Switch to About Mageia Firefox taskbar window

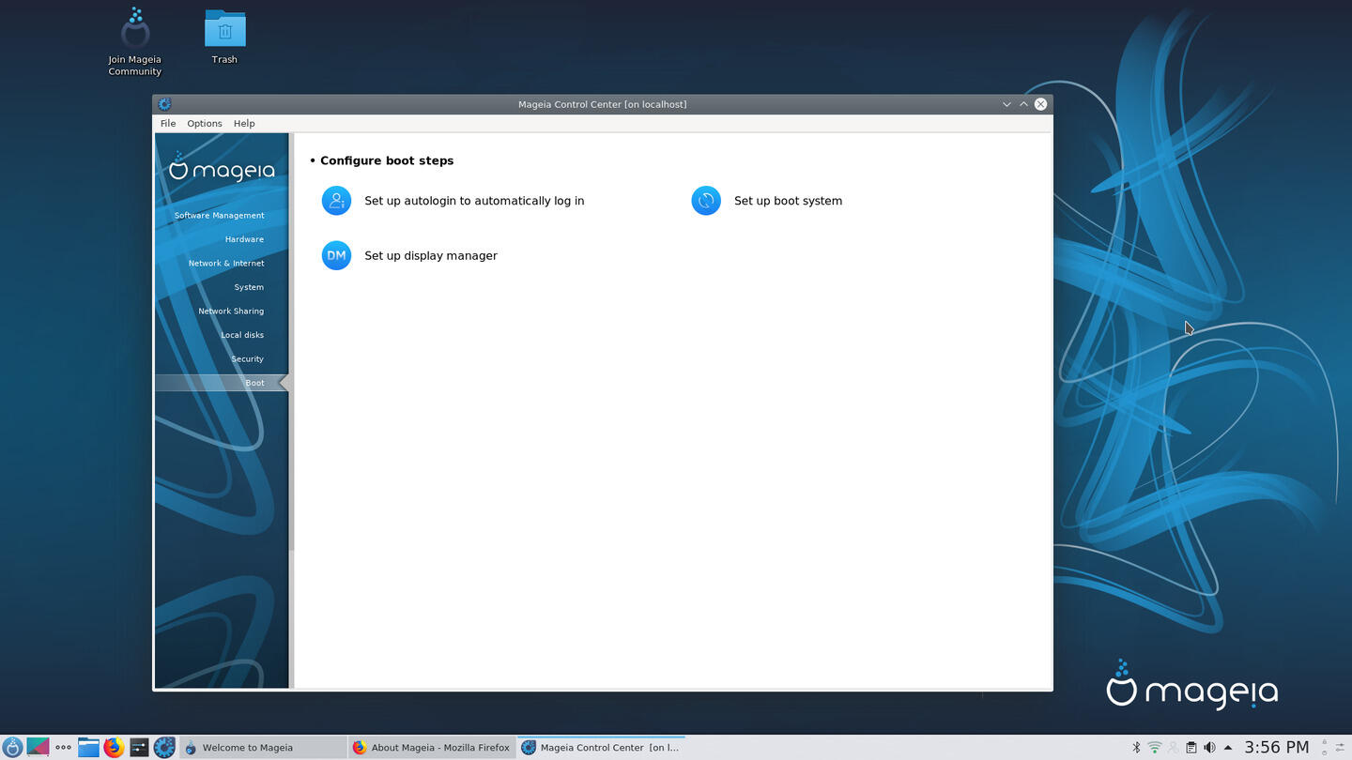432,748
